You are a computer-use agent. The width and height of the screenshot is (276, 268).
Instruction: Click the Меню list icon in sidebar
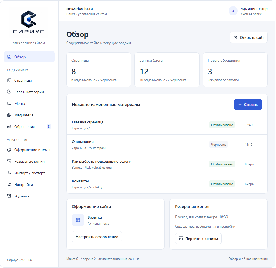pos(9,103)
